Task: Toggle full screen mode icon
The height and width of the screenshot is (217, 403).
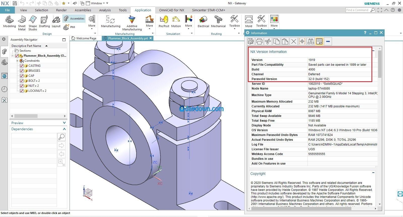Action: point(380,10)
